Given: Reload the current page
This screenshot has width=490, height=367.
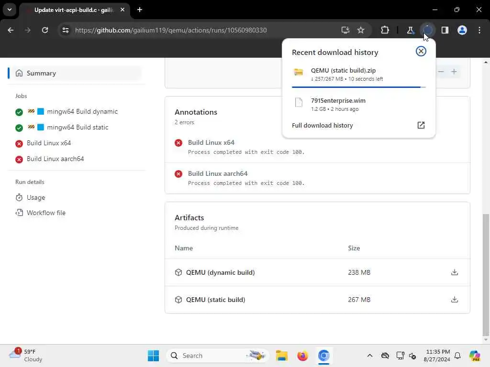Looking at the screenshot, I should pos(45,30).
